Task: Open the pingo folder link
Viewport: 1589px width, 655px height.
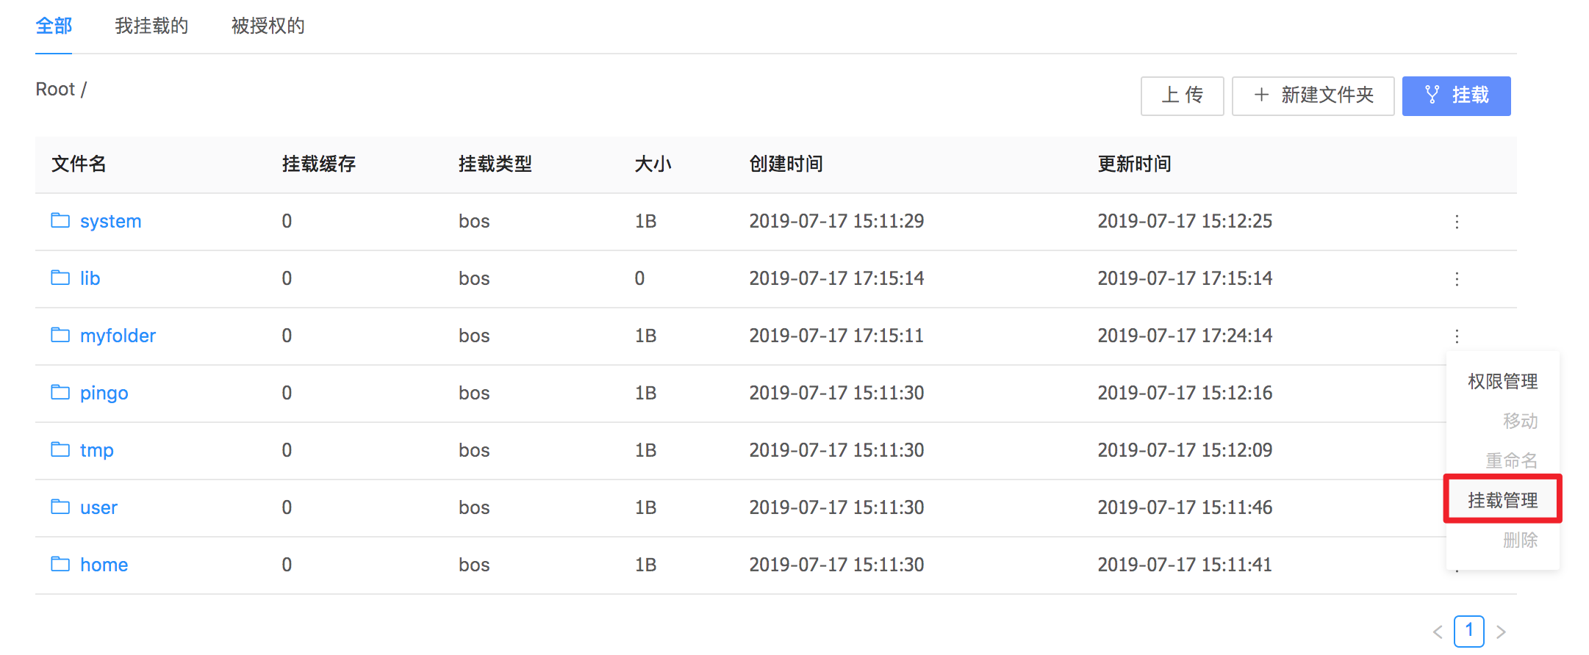Action: click(x=104, y=393)
